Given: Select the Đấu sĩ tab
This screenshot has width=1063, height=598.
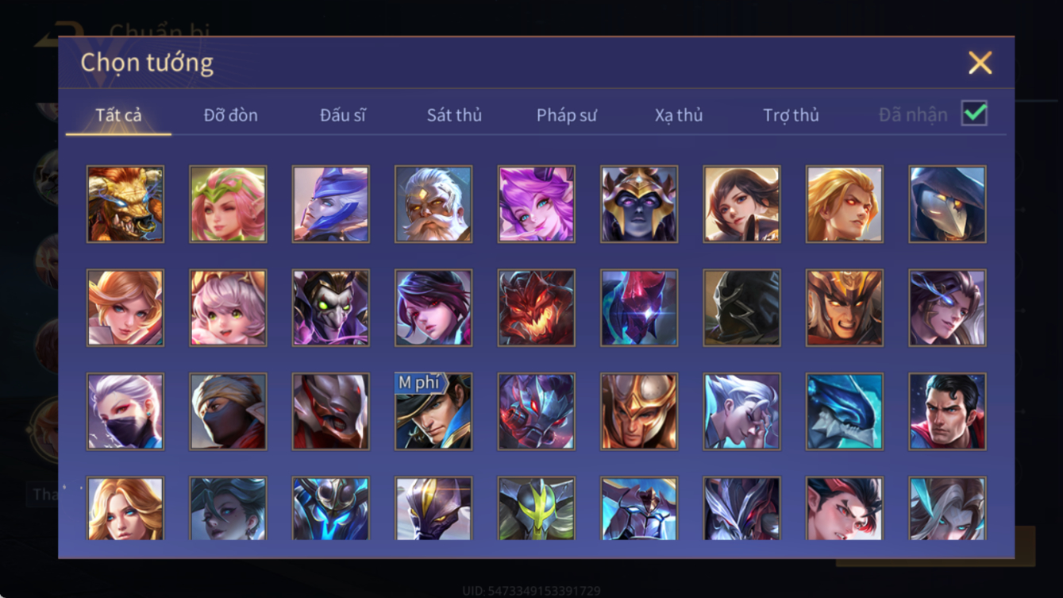Looking at the screenshot, I should [342, 115].
